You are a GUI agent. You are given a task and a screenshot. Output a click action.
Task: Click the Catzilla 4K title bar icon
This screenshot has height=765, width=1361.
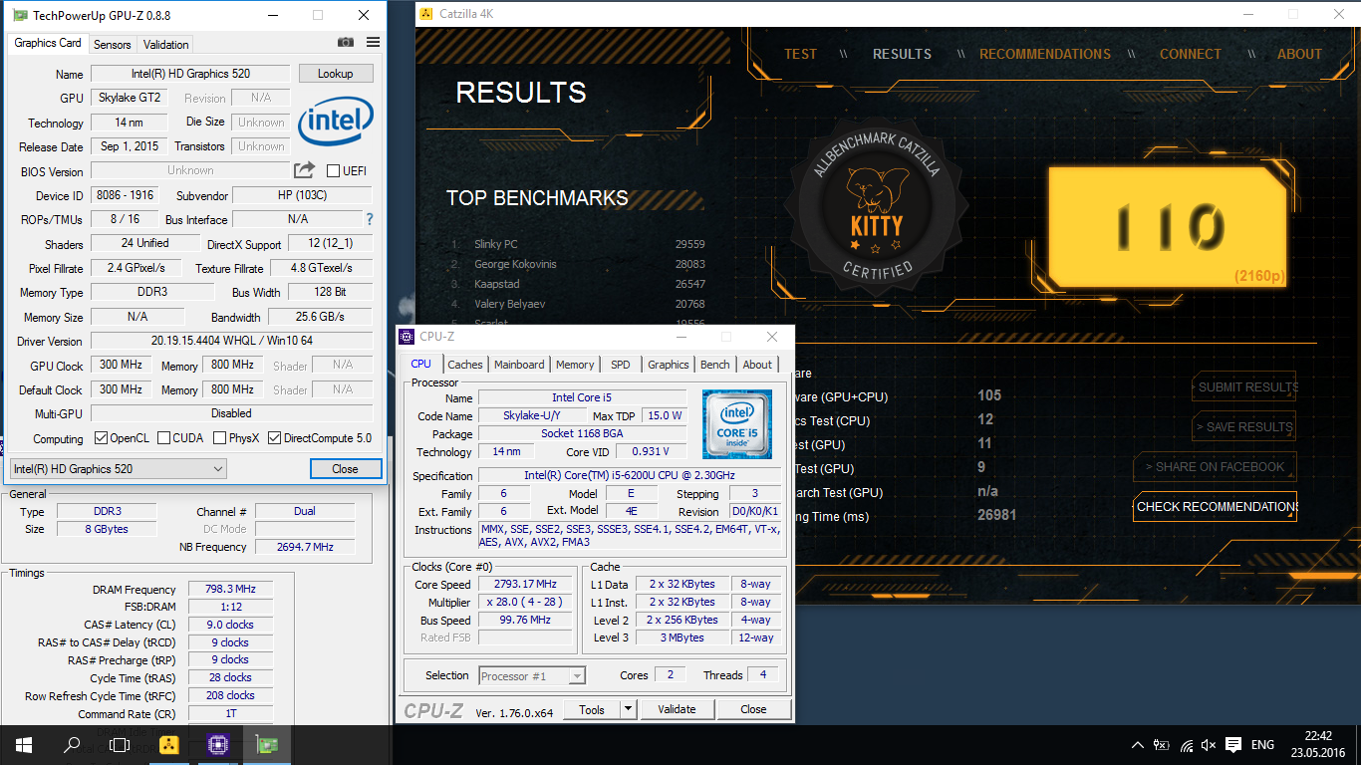(426, 14)
